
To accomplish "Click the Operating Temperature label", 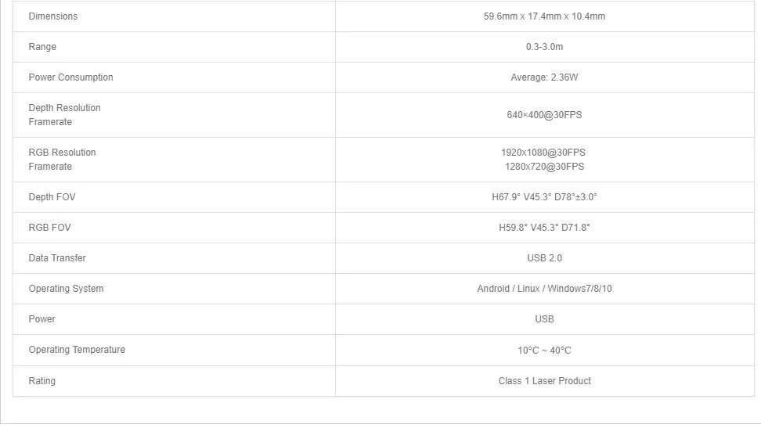I will click(x=77, y=350).
